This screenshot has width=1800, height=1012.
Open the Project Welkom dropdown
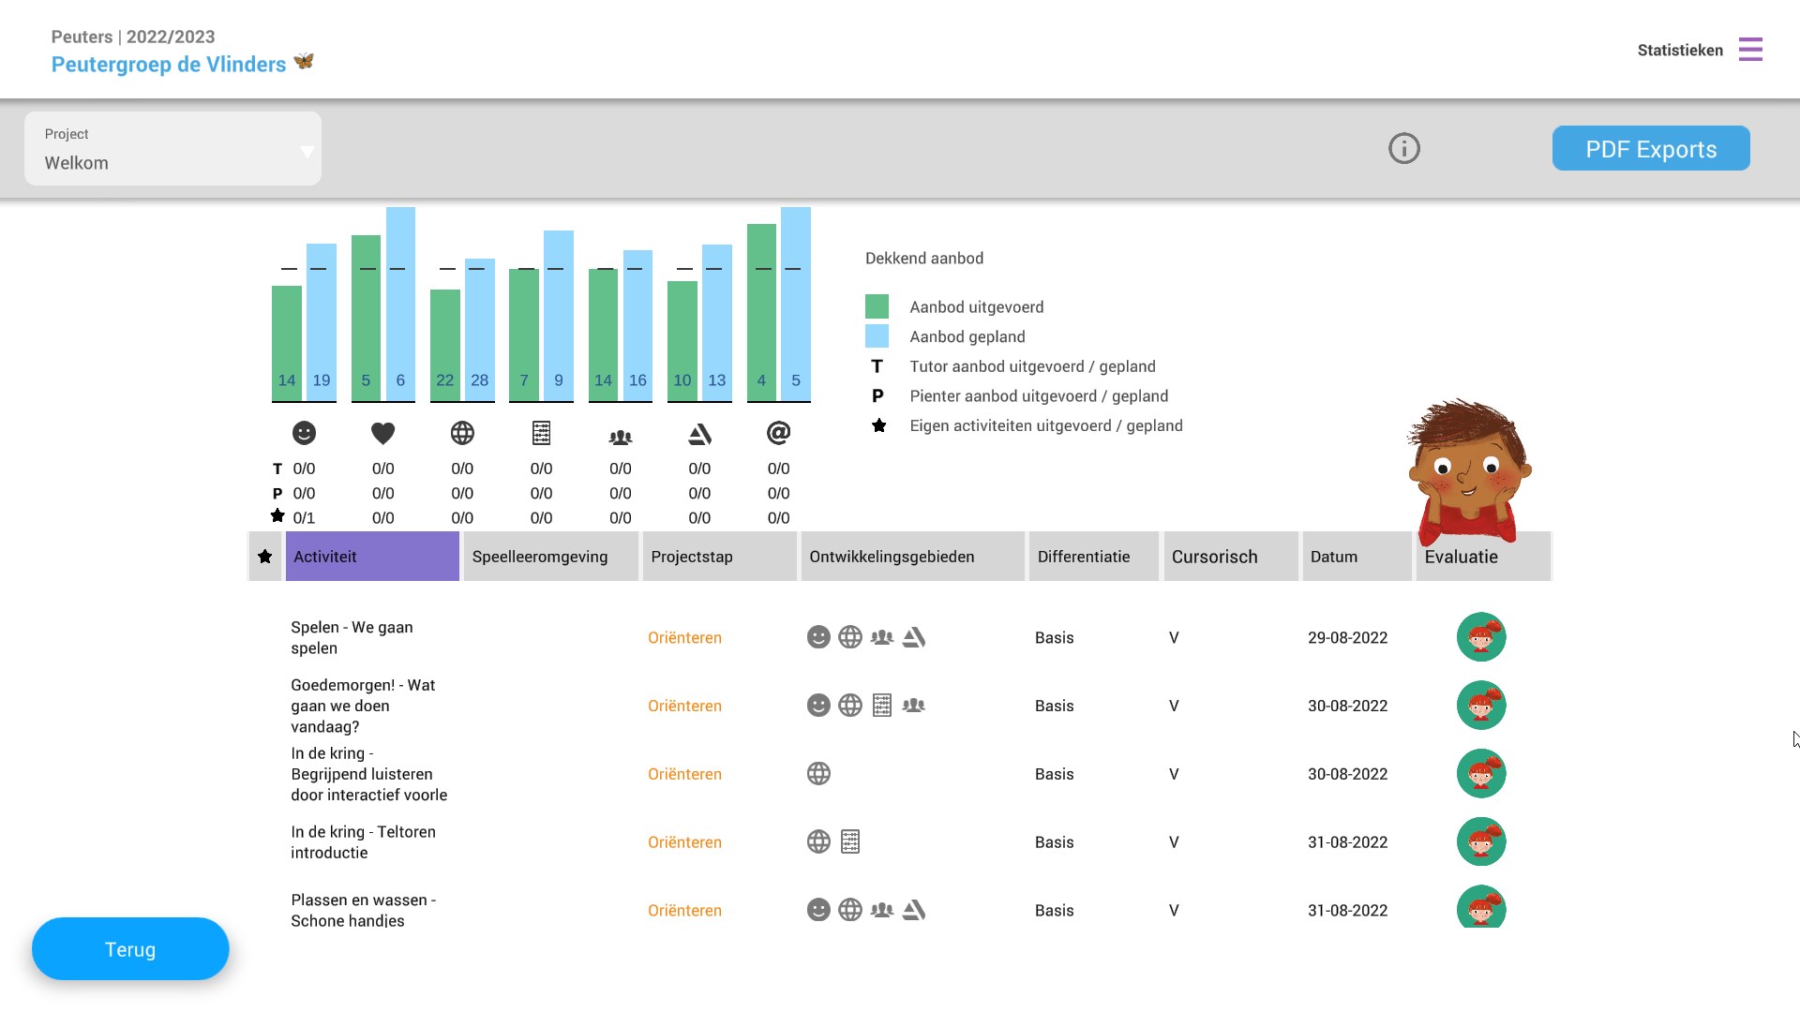pyautogui.click(x=172, y=149)
